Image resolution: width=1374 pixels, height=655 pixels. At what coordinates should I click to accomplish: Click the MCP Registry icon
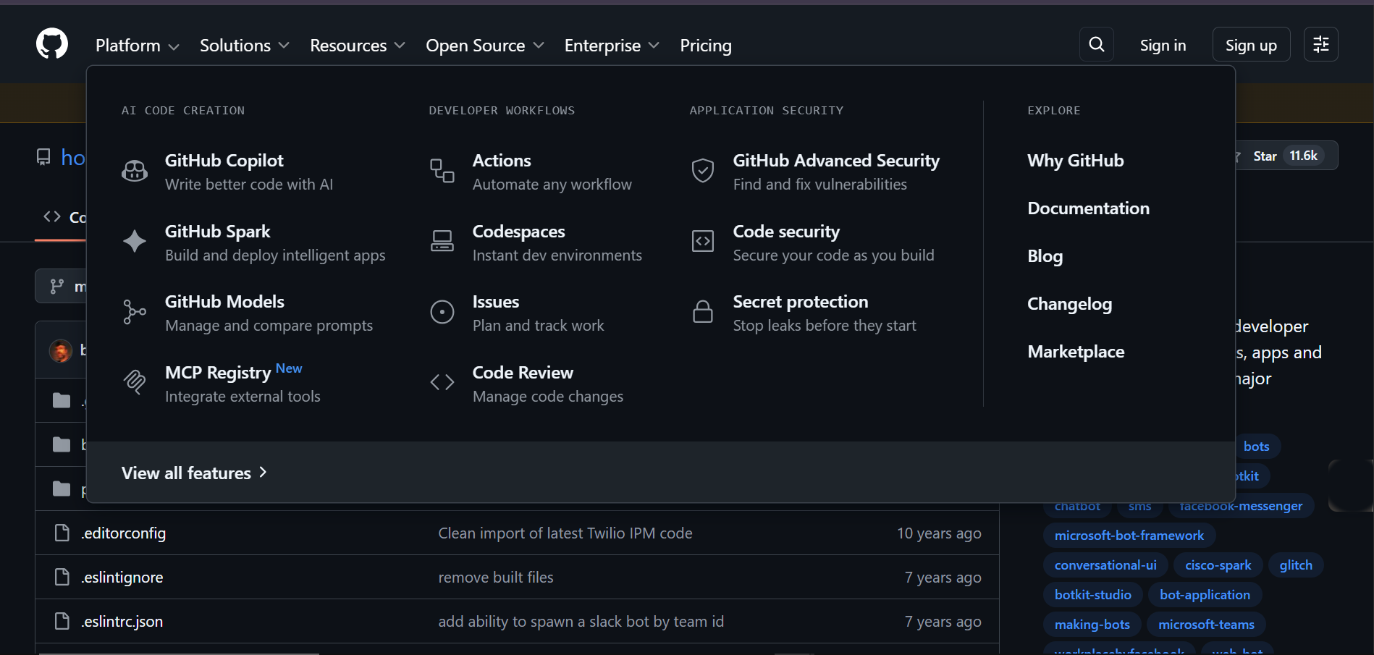[135, 382]
